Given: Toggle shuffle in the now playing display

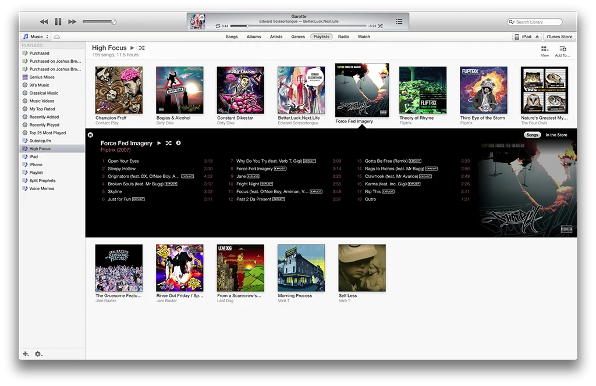Looking at the screenshot, I should point(380,26).
